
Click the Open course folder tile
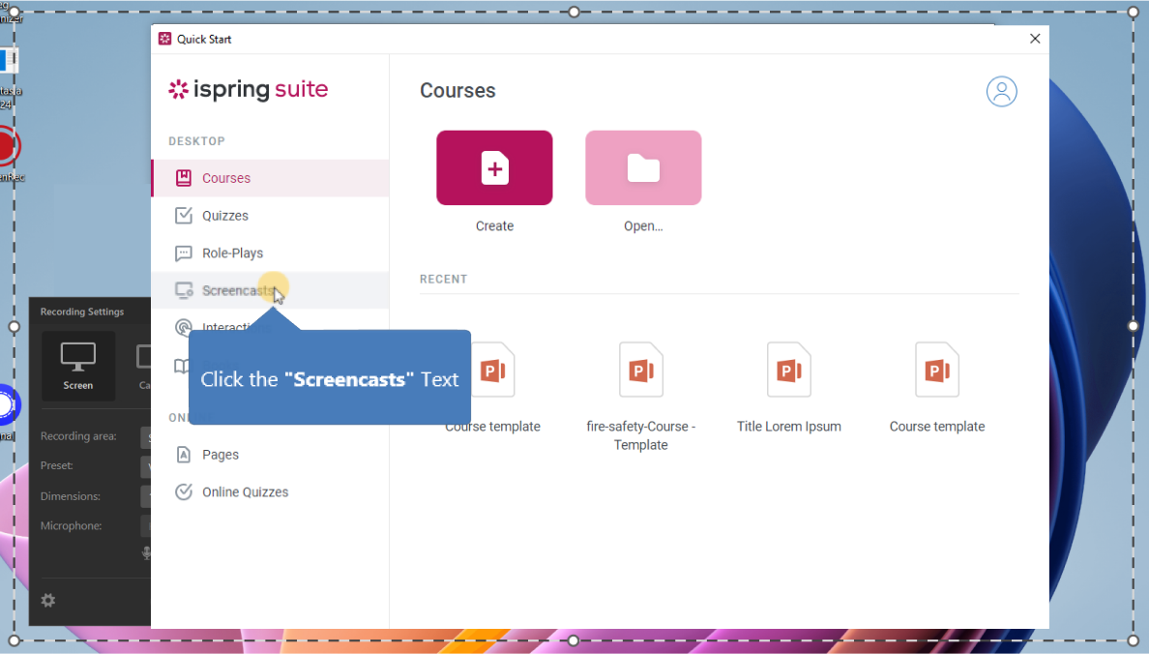click(643, 168)
